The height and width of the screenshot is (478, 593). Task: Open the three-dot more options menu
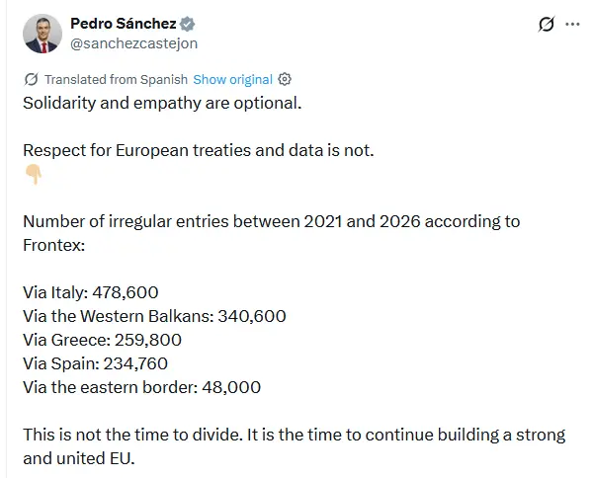[x=572, y=24]
